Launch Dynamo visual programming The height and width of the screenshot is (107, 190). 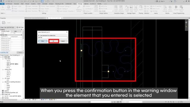pyautogui.click(x=176, y=8)
